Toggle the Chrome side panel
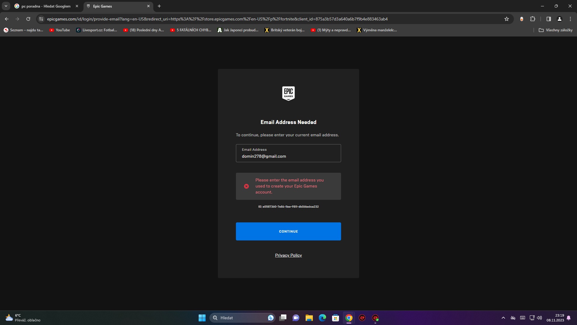The height and width of the screenshot is (325, 577). coord(548,19)
